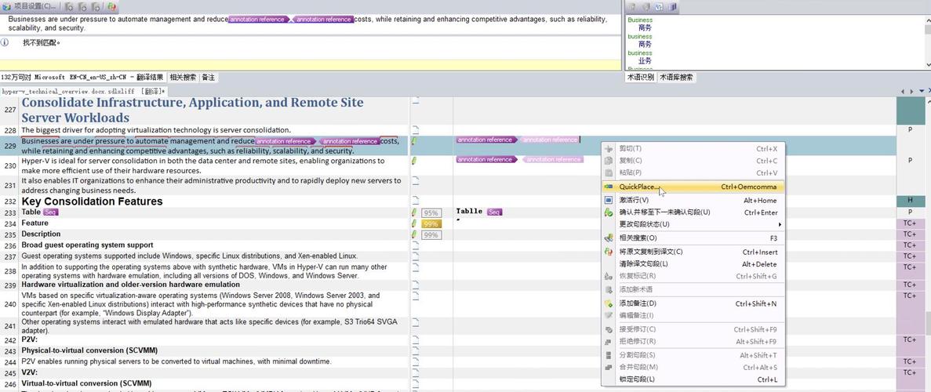Select the hyper-v_technical_overview.docx.sdlxliff document tab

83,92
